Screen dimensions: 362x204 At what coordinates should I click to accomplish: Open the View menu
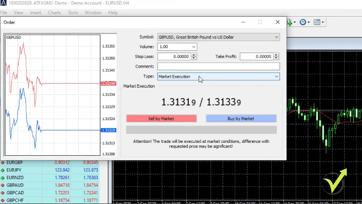[18, 12]
